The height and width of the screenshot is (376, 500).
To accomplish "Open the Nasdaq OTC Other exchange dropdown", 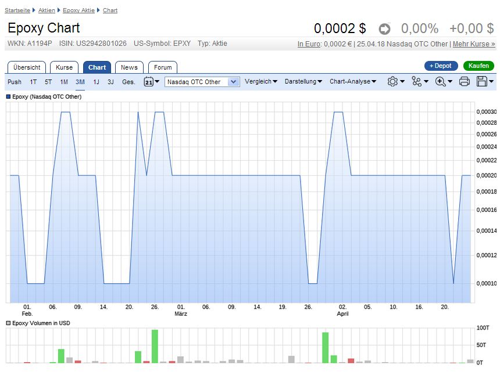I will pos(202,82).
